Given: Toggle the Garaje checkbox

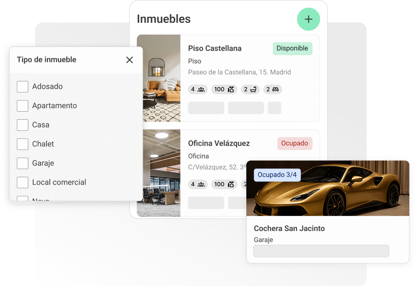Looking at the screenshot, I should coord(23,163).
